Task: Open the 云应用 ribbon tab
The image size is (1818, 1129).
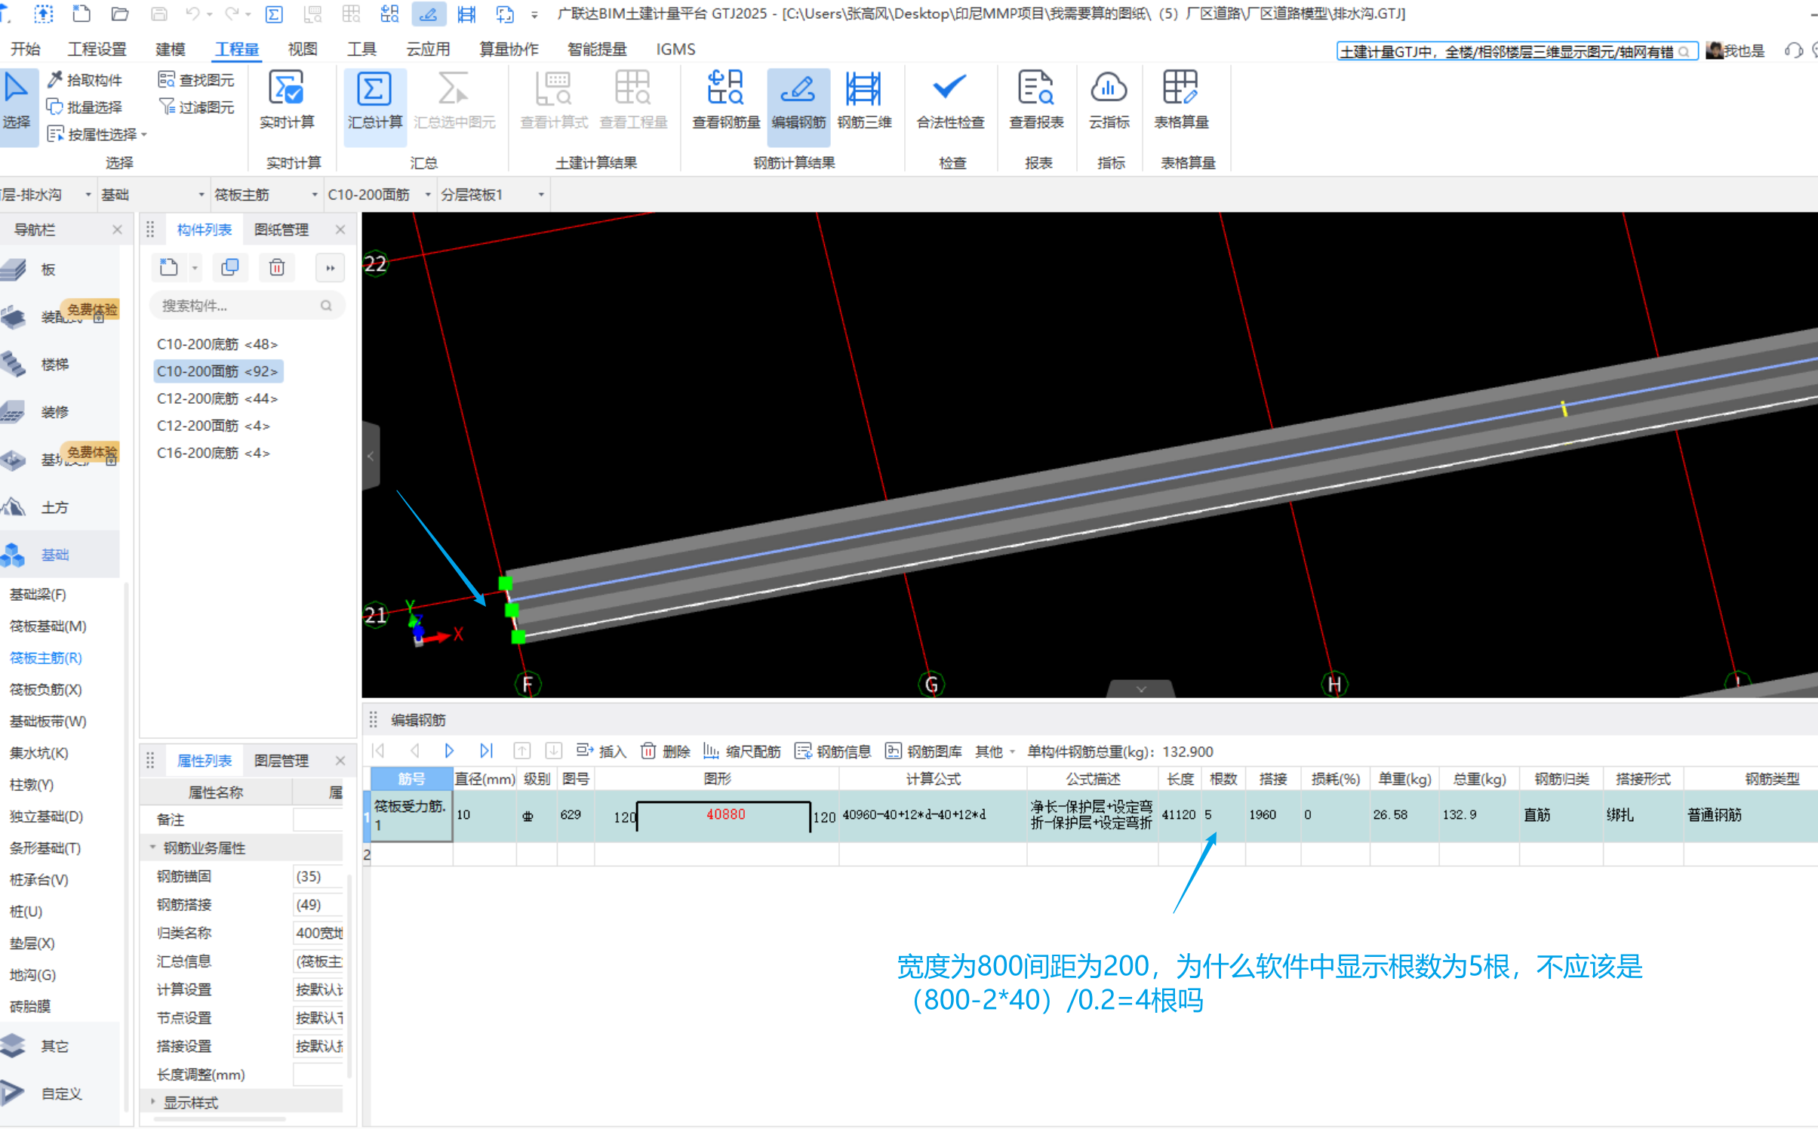Action: (x=428, y=49)
